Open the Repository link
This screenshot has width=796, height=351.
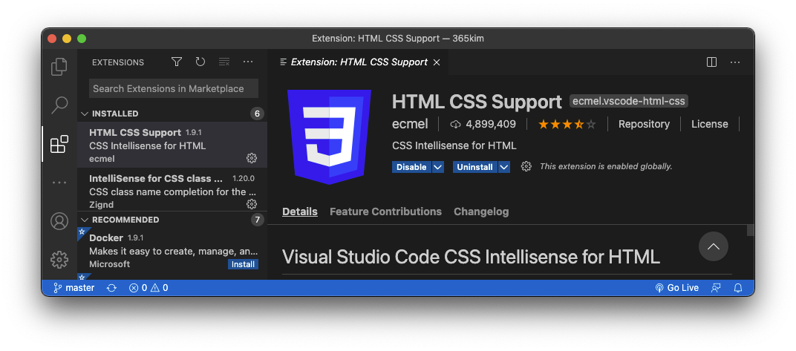644,124
